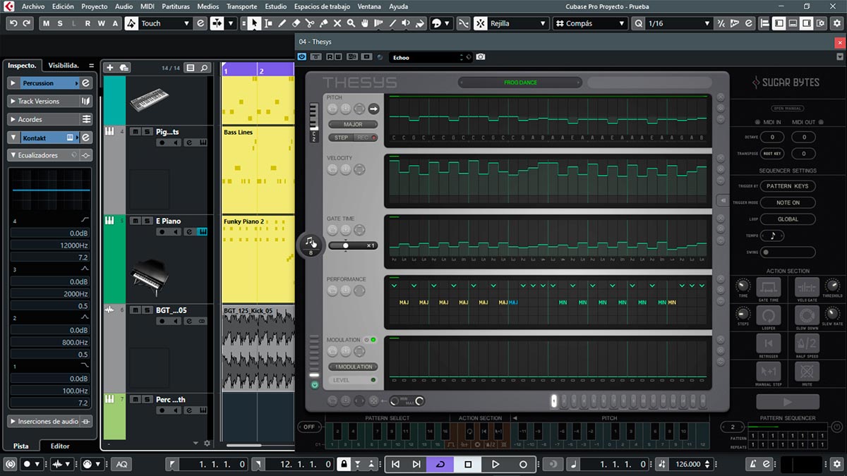
Task: Click the 126.000 tempo field
Action: point(688,464)
